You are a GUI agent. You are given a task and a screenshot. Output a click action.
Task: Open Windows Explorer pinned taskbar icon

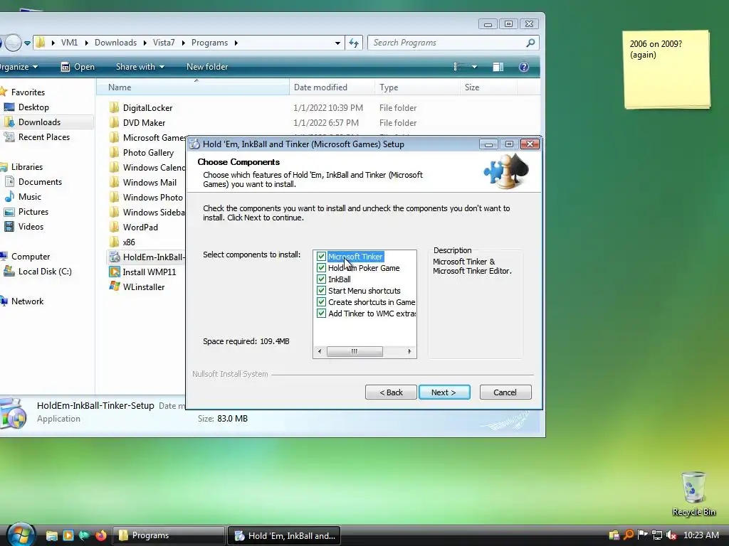click(51, 535)
